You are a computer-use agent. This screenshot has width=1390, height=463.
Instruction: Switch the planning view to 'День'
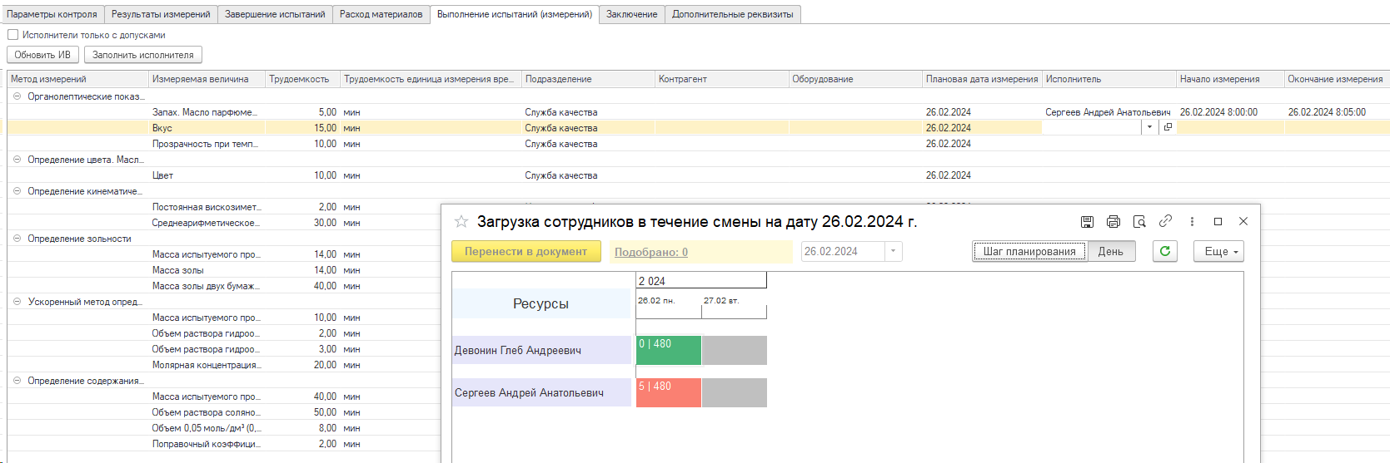click(x=1110, y=251)
